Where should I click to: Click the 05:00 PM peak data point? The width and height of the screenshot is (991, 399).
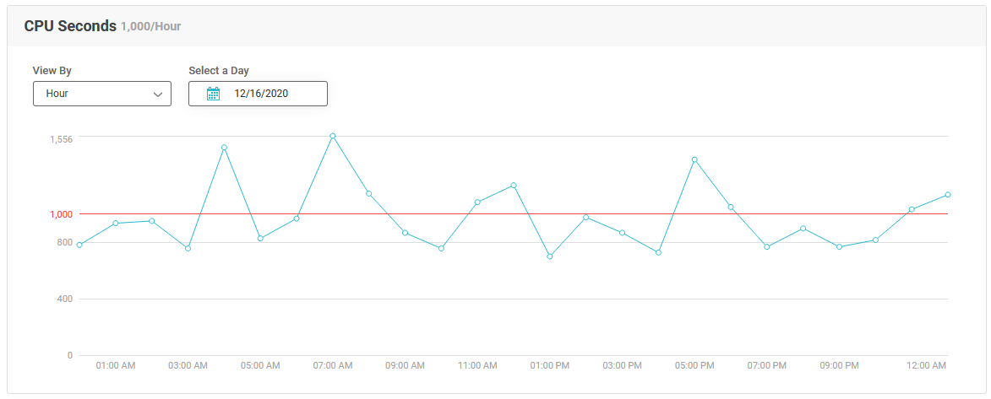(694, 159)
